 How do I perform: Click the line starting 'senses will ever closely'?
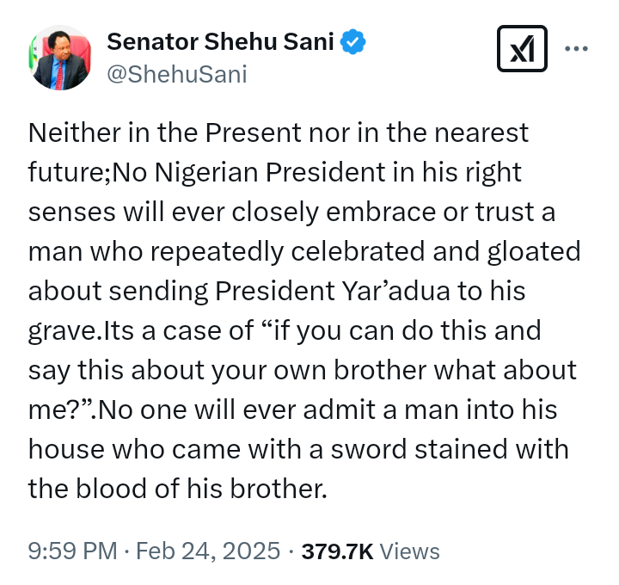[291, 212]
